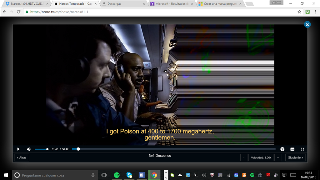Open the Chrome three-dot menu
The width and height of the screenshot is (320, 180).
(x=316, y=12)
